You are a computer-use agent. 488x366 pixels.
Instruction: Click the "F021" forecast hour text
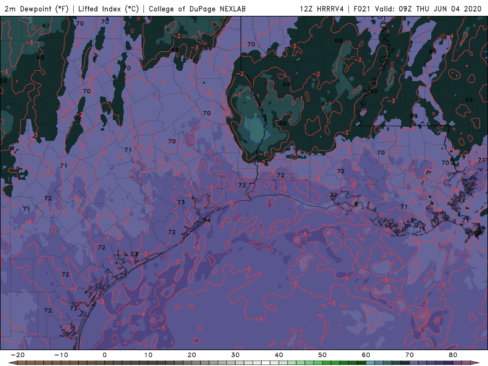(x=362, y=9)
